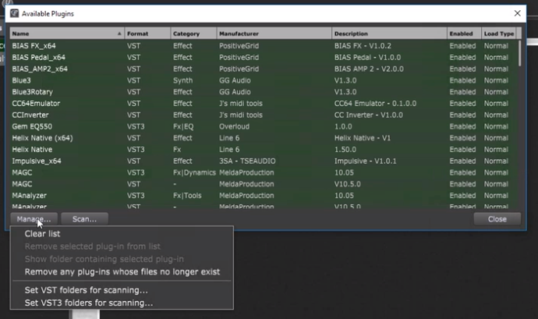The height and width of the screenshot is (319, 538).
Task: Select the Blue3 synth plugin row
Action: [x=264, y=80]
